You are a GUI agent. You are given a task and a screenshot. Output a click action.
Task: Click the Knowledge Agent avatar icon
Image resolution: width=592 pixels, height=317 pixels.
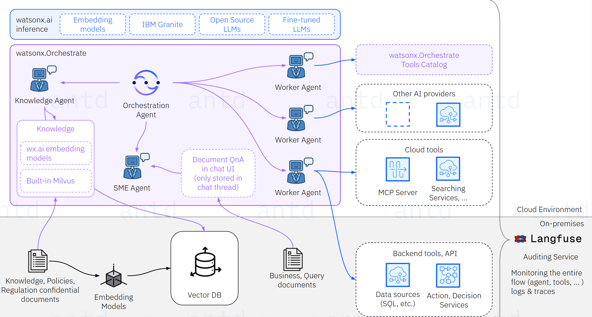coord(40,79)
